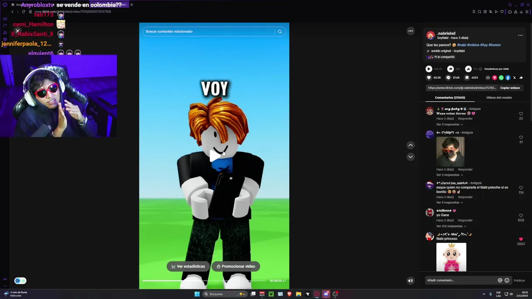This screenshot has width=532, height=299.
Task: Share the video to Facebook
Action: (x=508, y=78)
